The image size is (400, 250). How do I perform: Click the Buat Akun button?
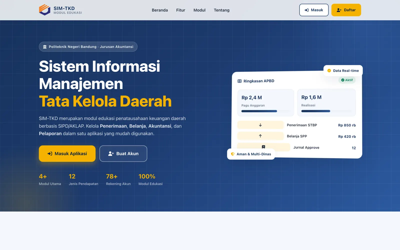click(123, 153)
